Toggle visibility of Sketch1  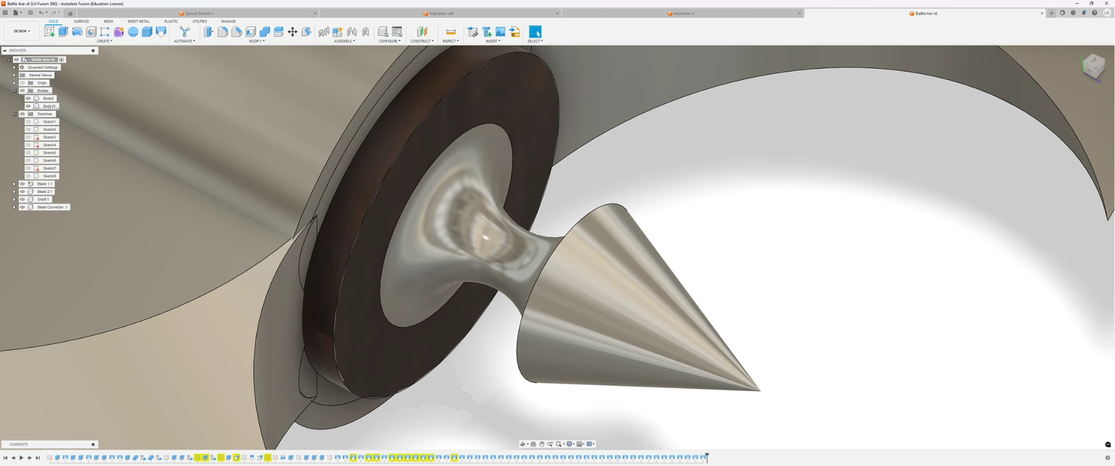28,122
